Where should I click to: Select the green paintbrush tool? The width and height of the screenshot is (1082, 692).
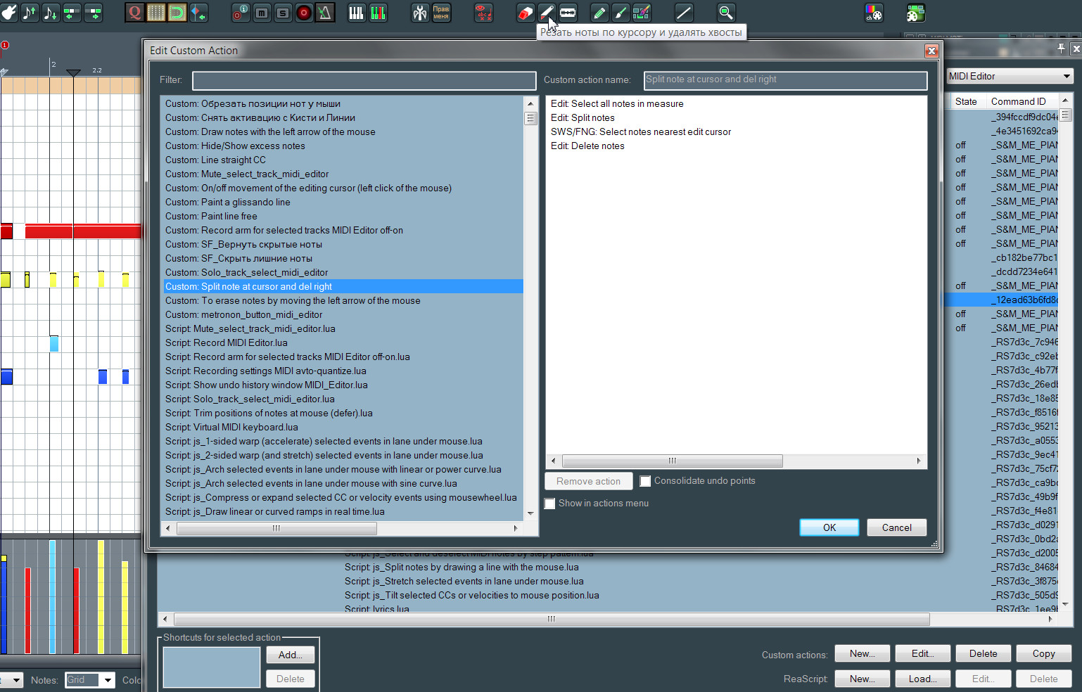(620, 13)
